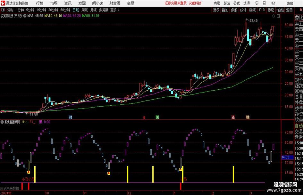Click the MA20: 45.20 value
The width and height of the screenshot is (303, 195).
pos(72,16)
